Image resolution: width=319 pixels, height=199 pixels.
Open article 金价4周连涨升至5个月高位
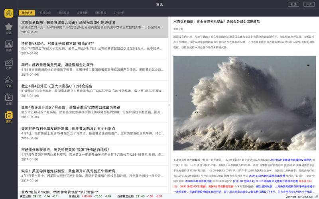point(93,112)
